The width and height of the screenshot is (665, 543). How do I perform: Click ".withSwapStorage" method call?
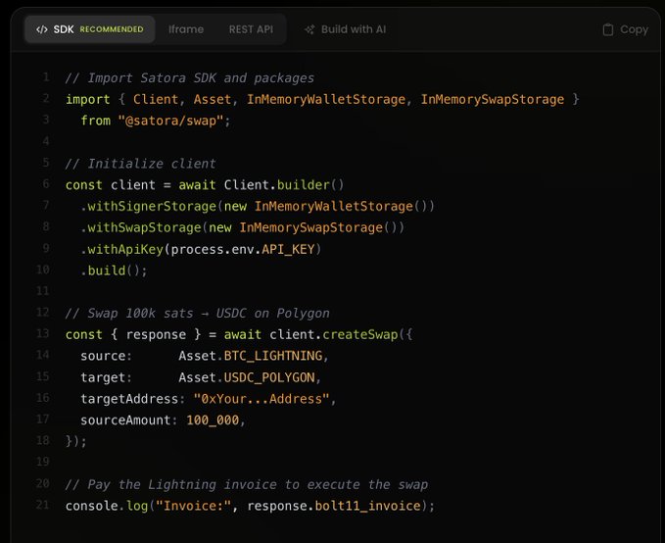141,227
